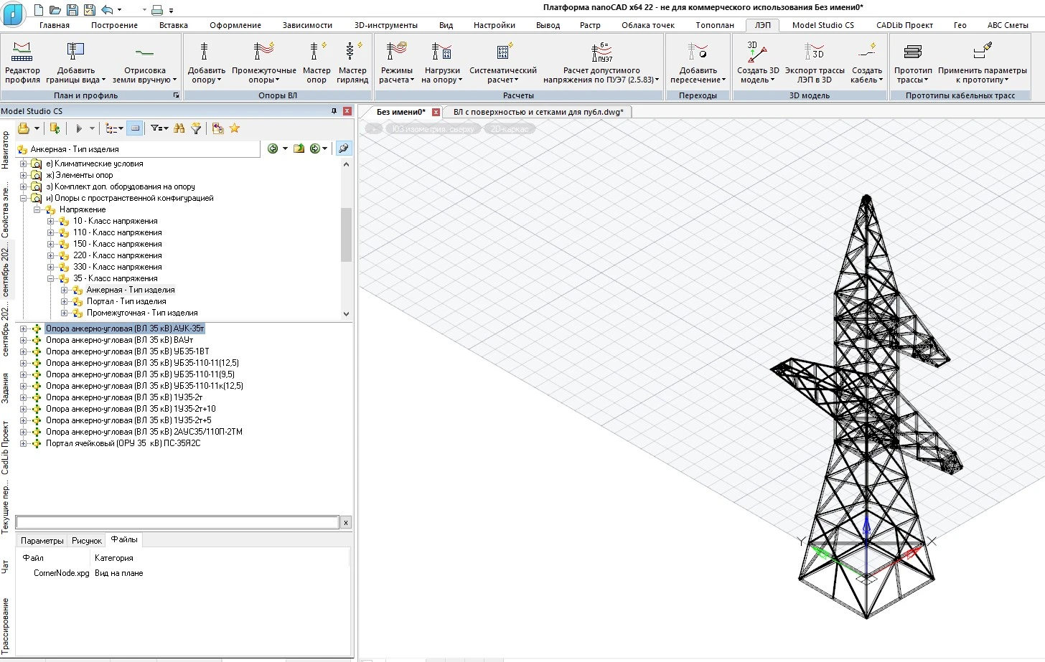Viewport: 1045px width, 662px height.
Task: Click the binoculars search icon in Model Studio panel
Action: point(179,128)
